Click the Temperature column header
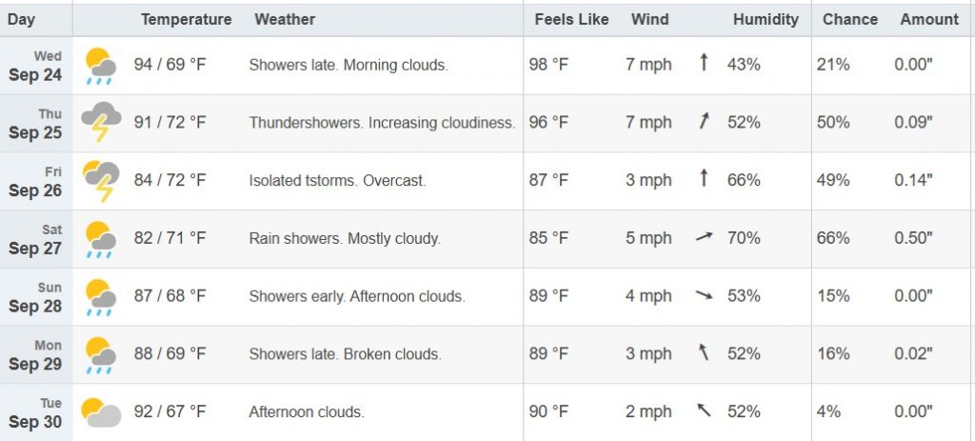Viewport: 975px width, 441px height. (x=186, y=19)
